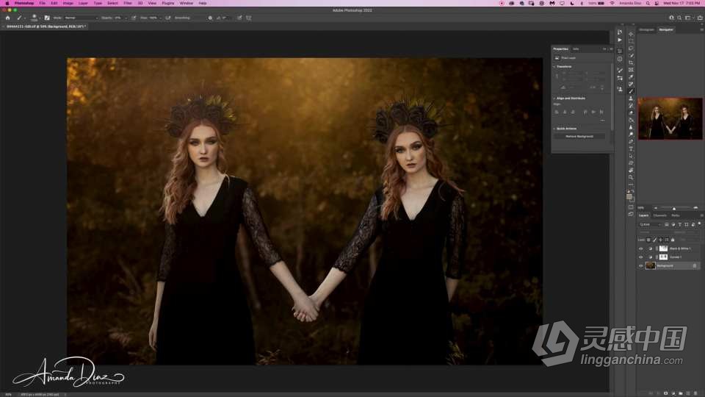Switch to the Histogram panel tab

click(x=646, y=29)
